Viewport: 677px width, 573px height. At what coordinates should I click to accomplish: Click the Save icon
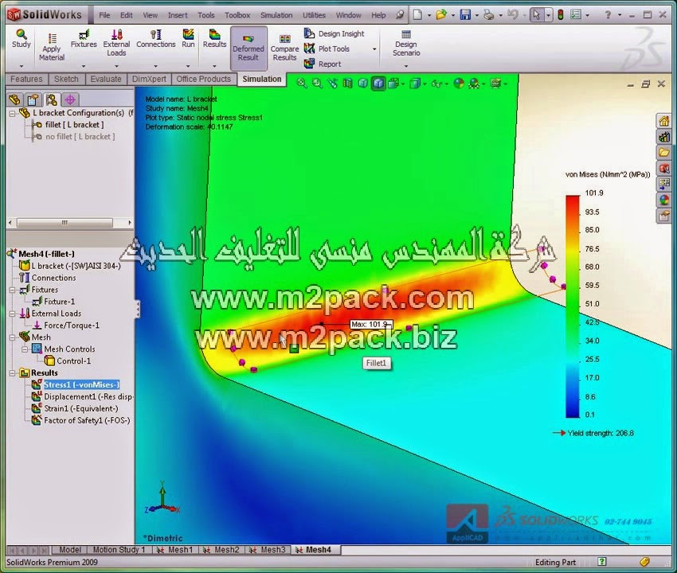(x=465, y=15)
